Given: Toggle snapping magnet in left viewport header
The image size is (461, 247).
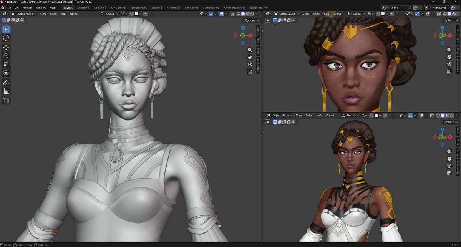Looking at the screenshot, I should [x=131, y=14].
